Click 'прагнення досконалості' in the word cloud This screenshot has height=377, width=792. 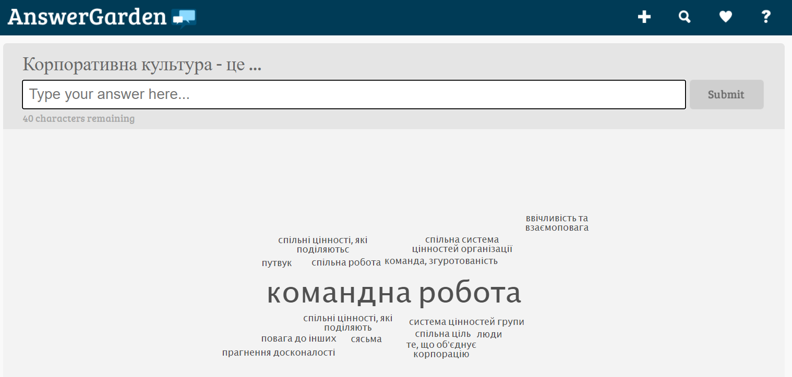point(279,351)
